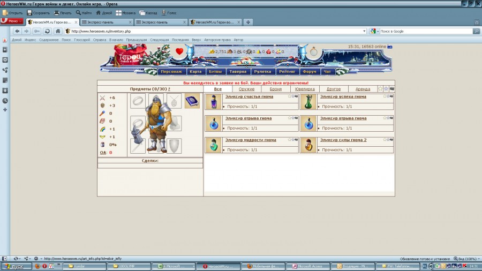This screenshot has height=271, width=482.
Task: Click the address bar URL field
Action: 214,31
